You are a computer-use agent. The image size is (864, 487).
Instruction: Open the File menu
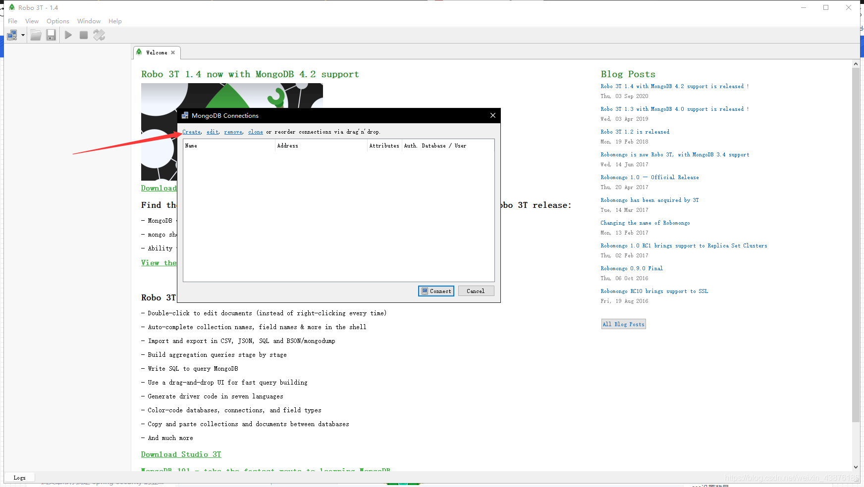13,21
